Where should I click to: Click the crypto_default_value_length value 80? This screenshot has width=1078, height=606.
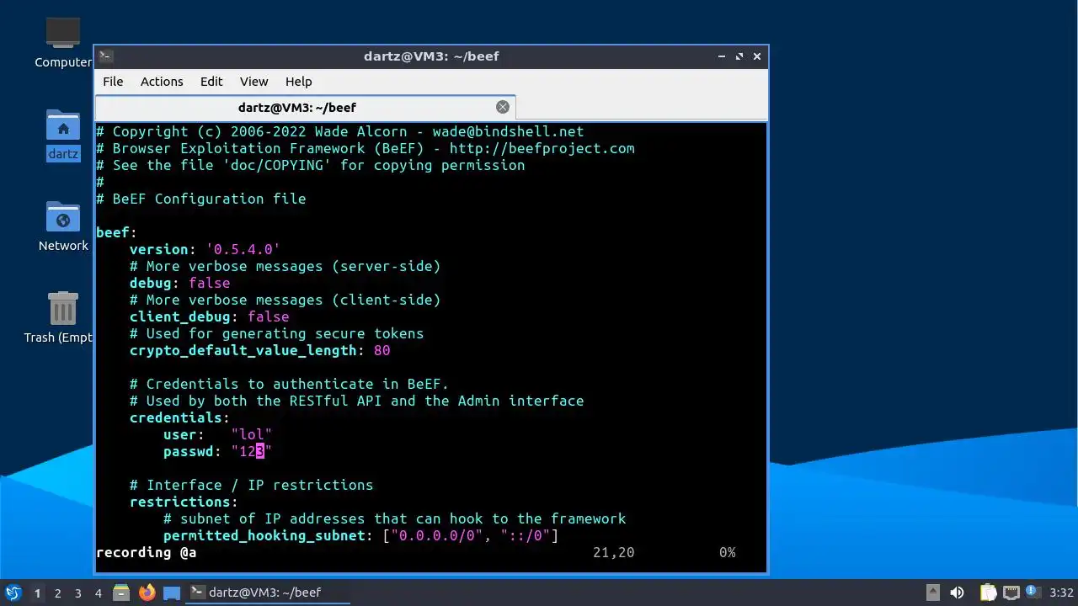coord(382,350)
